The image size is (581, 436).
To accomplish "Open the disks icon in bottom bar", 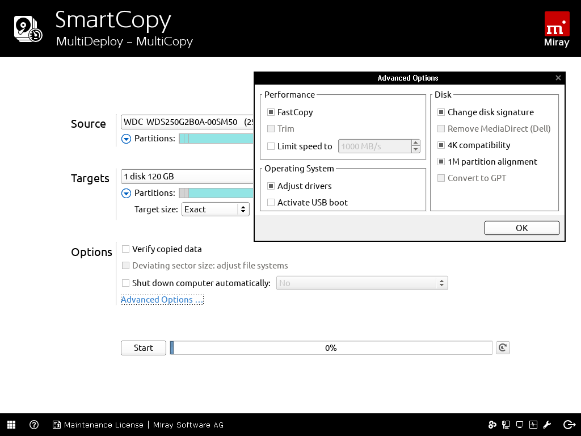I will click(492, 425).
